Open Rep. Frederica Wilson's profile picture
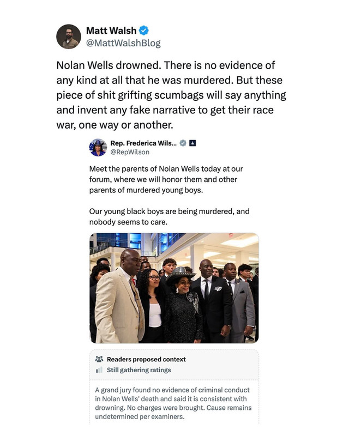The height and width of the screenshot is (436, 349). pyautogui.click(x=98, y=147)
